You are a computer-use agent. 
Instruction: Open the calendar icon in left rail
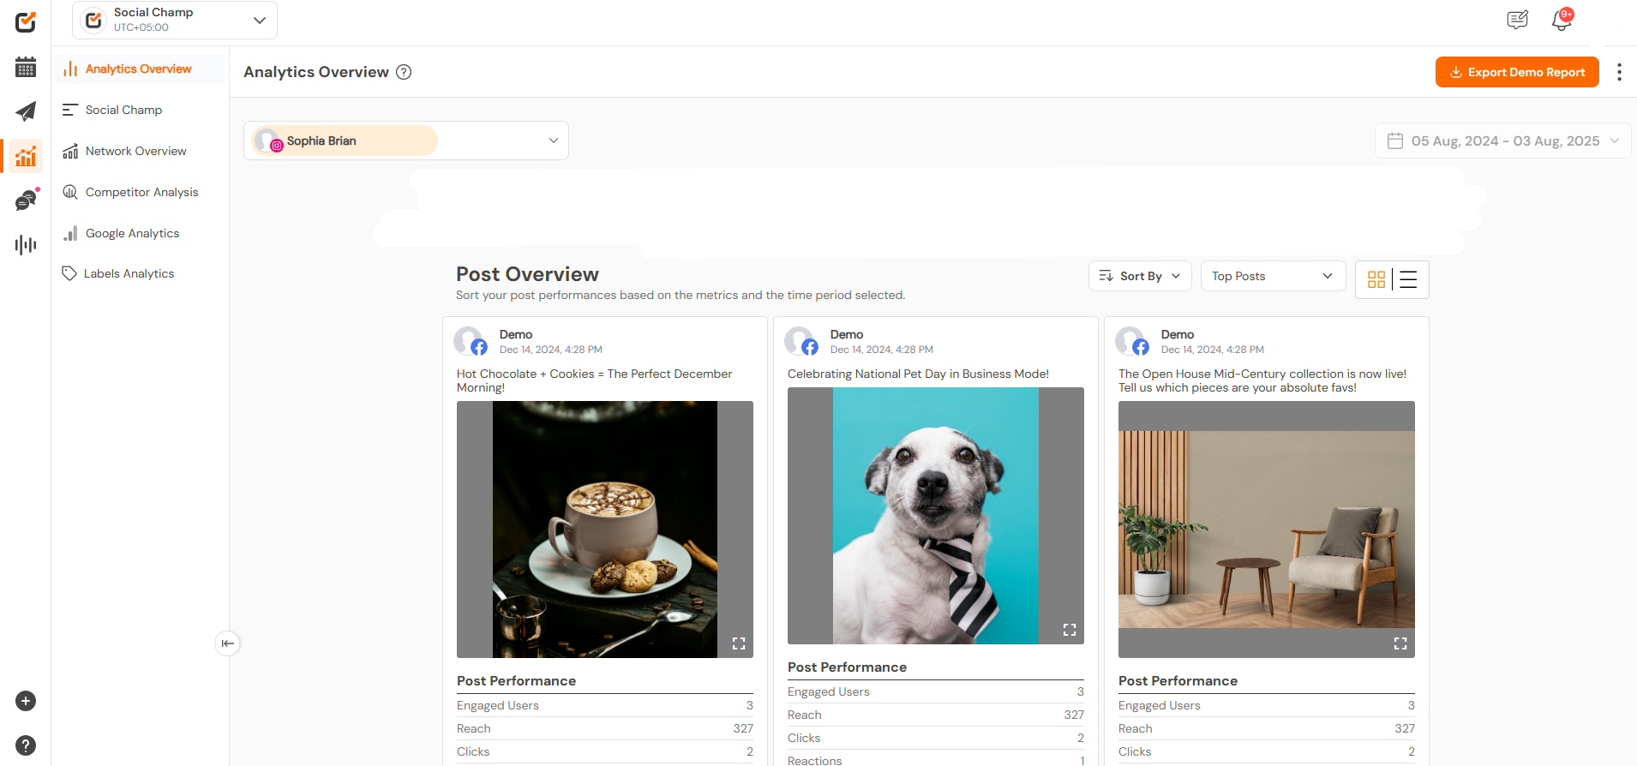(26, 67)
